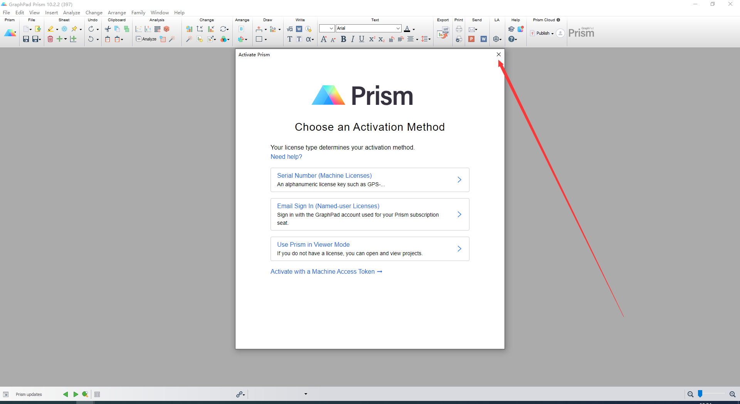Click the Print icon
The image size is (740, 404).
coord(459,29)
